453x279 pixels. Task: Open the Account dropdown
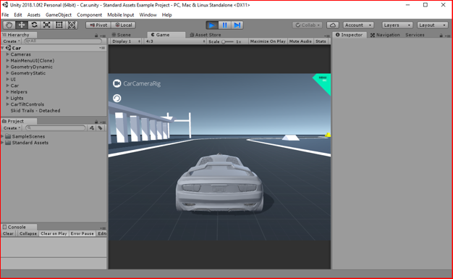[x=358, y=25]
